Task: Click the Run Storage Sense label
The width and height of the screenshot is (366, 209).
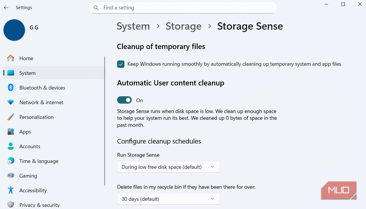Action: tap(138, 155)
